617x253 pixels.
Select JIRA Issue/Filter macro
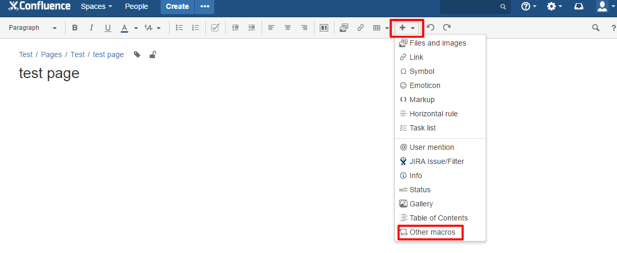click(x=441, y=162)
